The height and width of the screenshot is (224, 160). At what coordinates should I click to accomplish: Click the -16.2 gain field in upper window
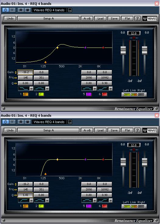click(25, 72)
